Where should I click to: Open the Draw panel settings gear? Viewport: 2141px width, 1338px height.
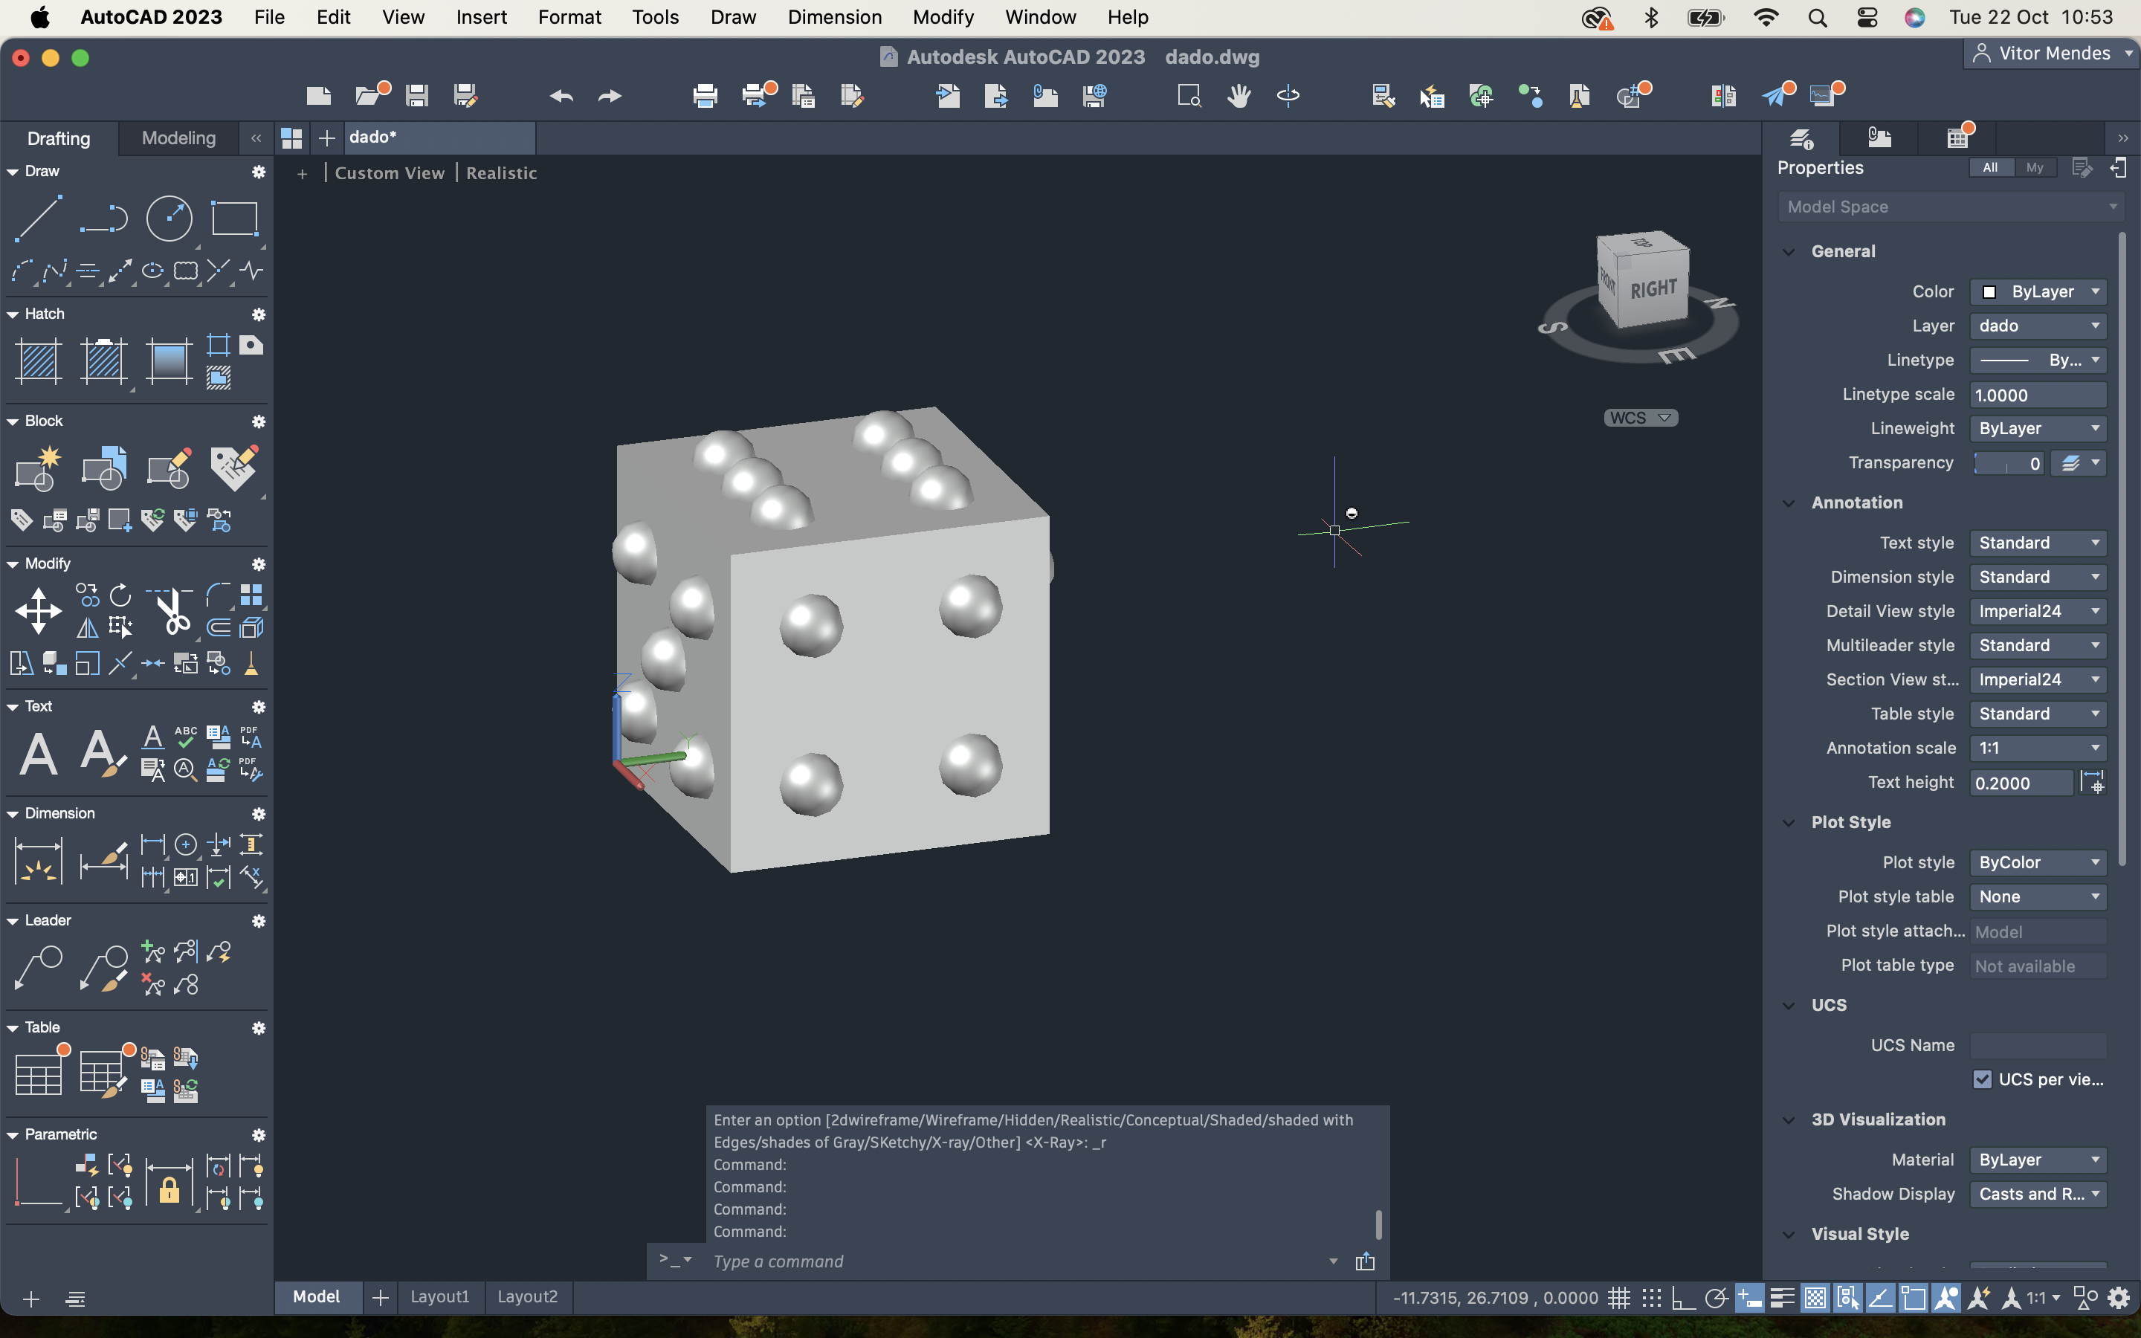pyautogui.click(x=259, y=172)
